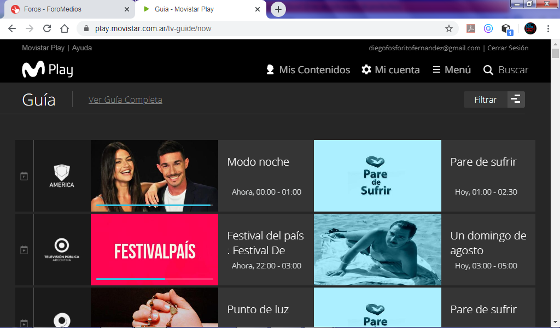
Task: Click calendar icon in Televisión Pública row
Action: 24,250
